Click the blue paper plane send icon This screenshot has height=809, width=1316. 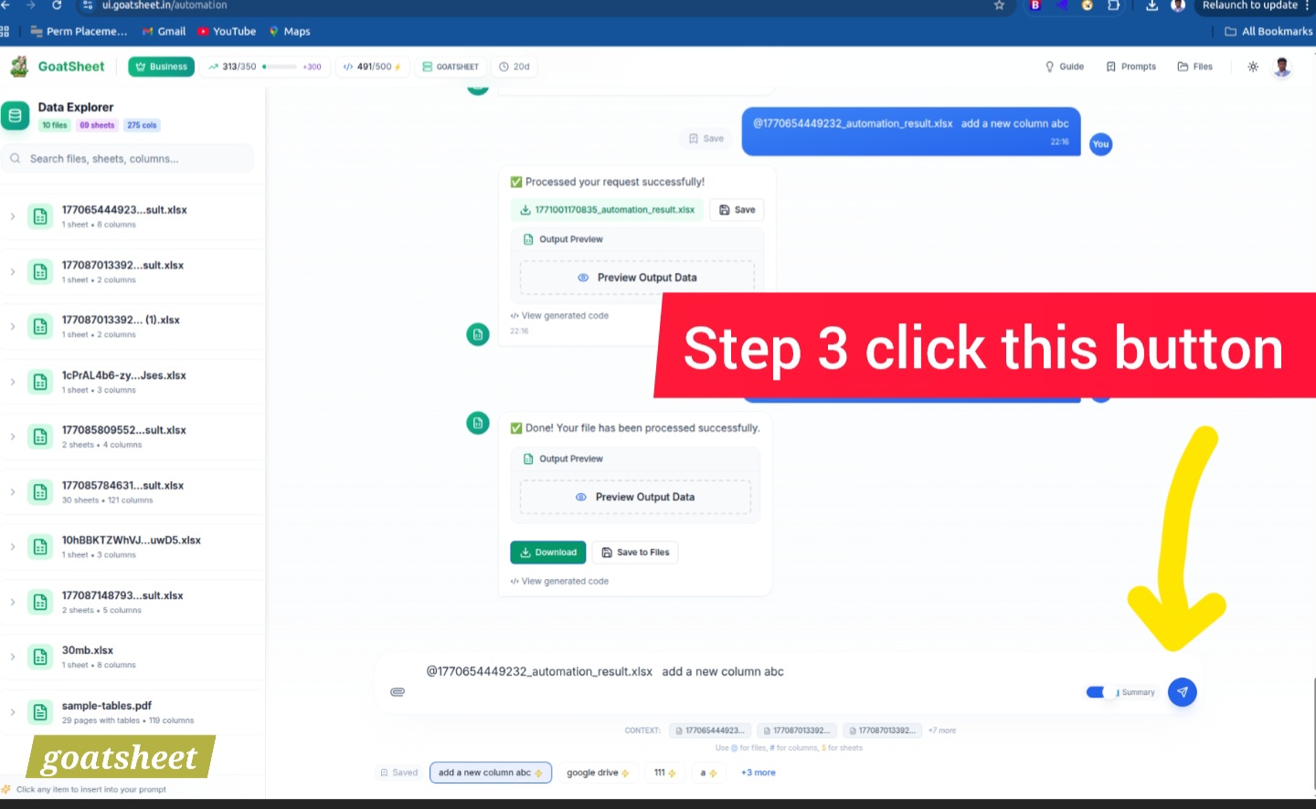[x=1182, y=691]
